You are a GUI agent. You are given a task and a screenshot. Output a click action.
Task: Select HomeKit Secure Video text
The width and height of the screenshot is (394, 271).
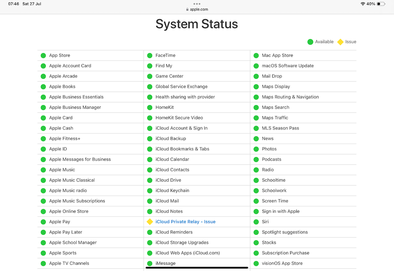click(179, 118)
